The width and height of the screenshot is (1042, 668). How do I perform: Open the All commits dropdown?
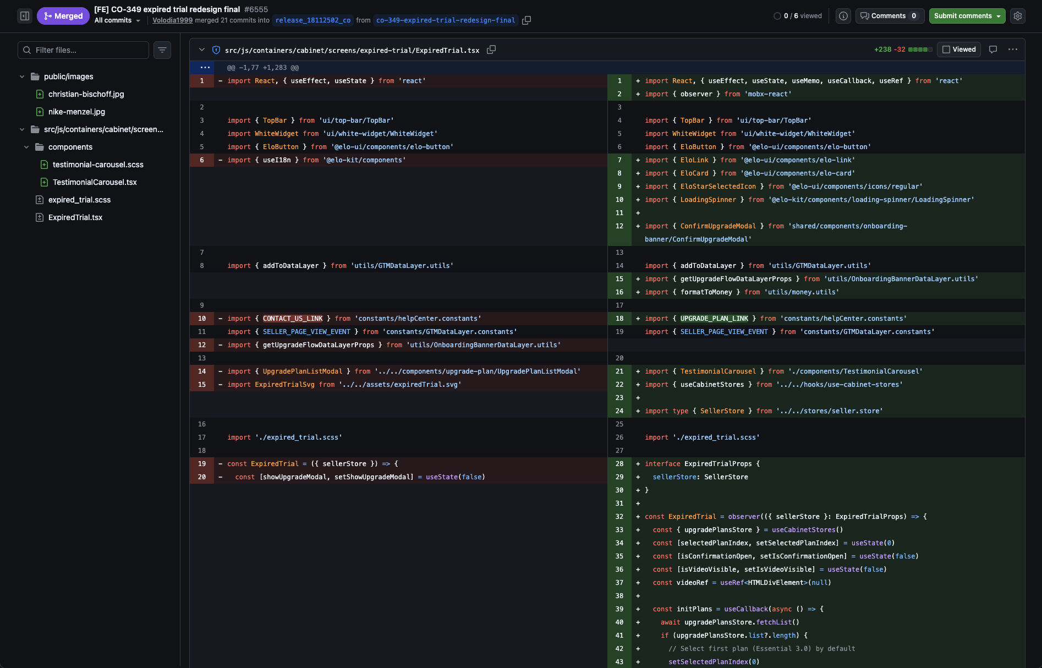116,20
